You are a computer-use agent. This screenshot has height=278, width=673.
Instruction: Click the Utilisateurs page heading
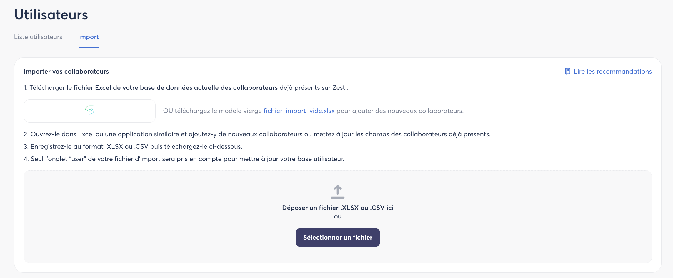(51, 15)
